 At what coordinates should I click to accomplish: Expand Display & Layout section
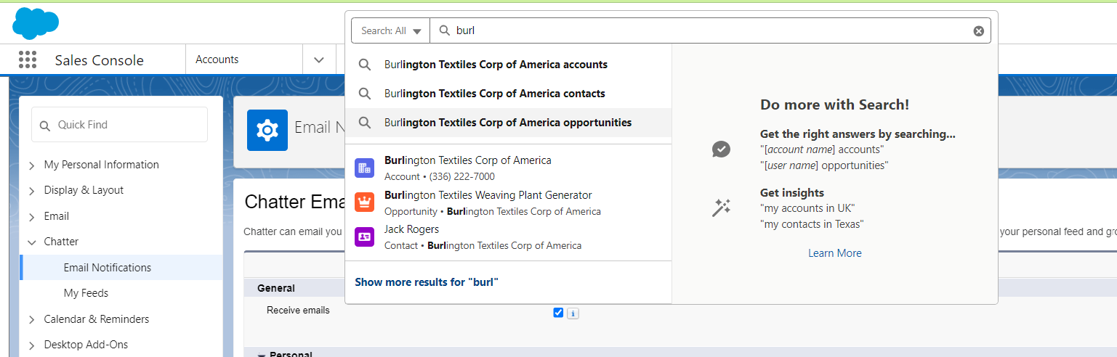(32, 191)
